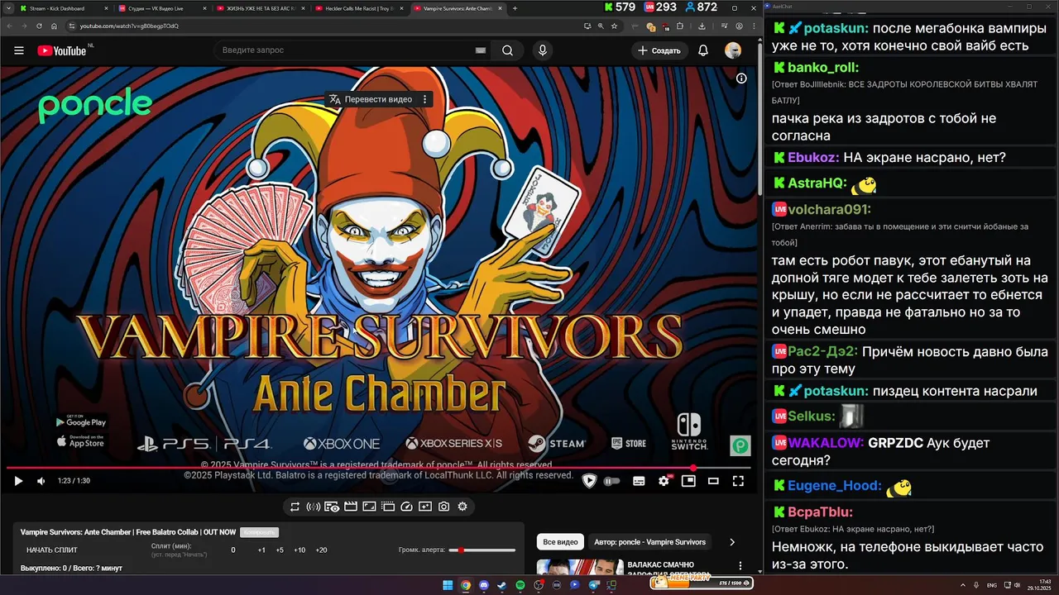Screen dimensions: 1059x595
Task: Take a video screenshot with camera icon
Action: pyautogui.click(x=444, y=507)
